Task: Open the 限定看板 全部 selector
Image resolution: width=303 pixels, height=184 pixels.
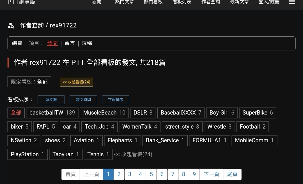Action: click(x=29, y=82)
